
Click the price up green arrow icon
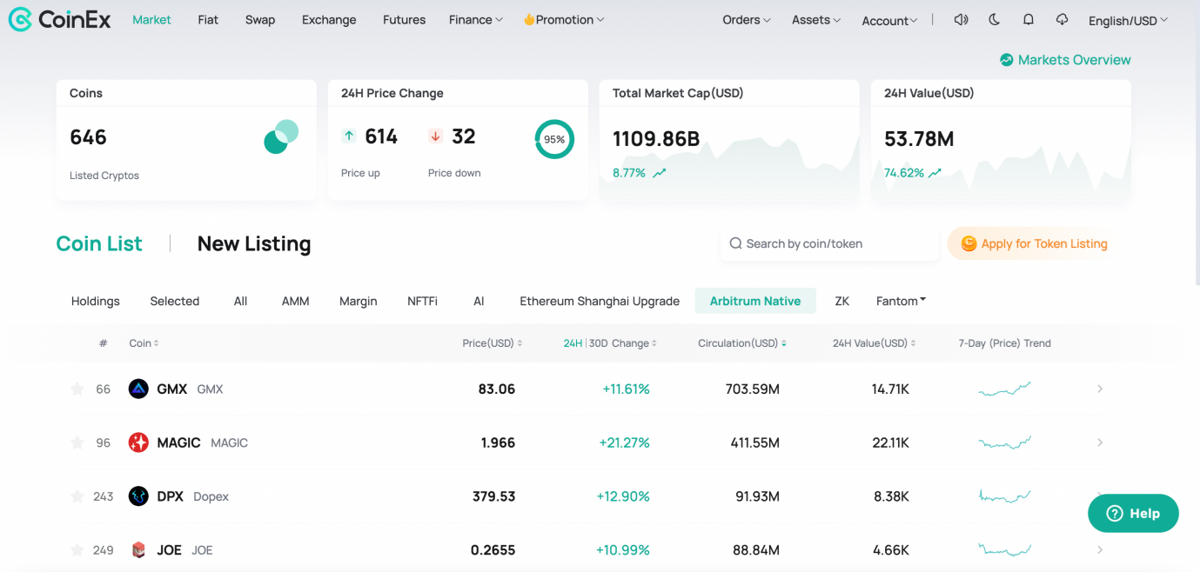point(349,136)
